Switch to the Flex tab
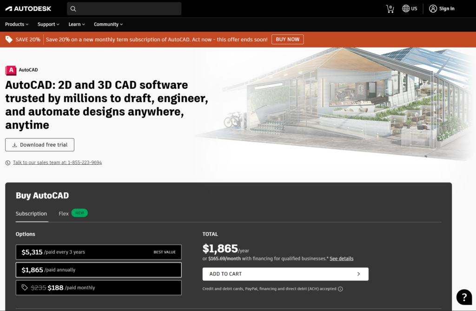Screen dimensions: 476x311 pos(63,214)
